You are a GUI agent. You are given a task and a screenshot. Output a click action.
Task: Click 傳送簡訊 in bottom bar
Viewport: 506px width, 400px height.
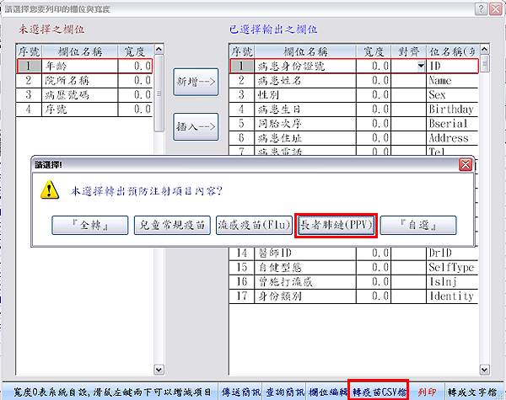(241, 392)
